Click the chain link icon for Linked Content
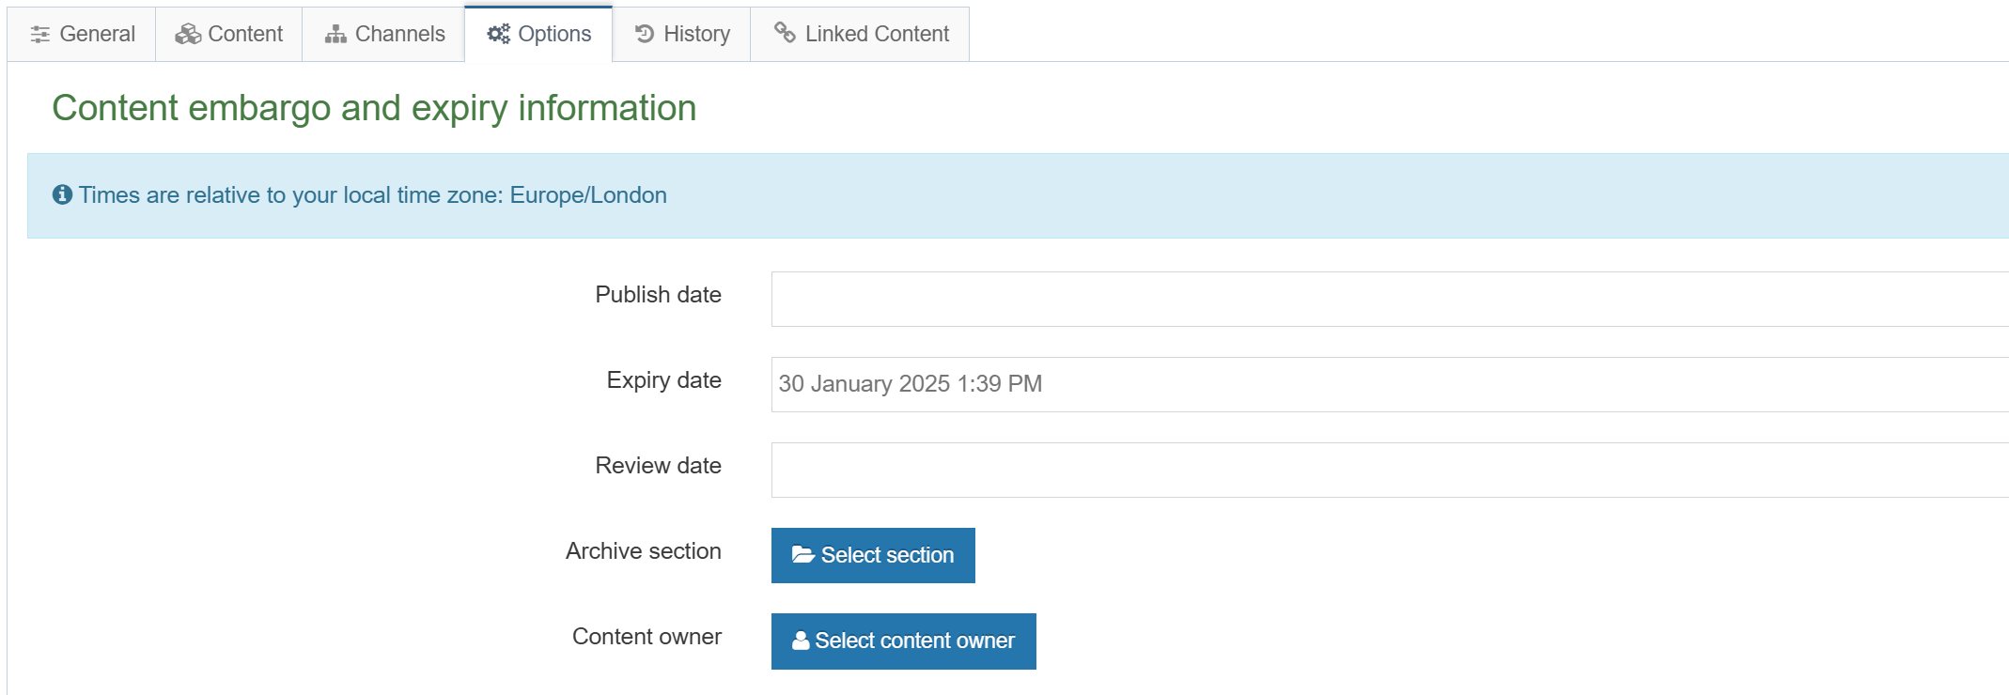This screenshot has height=695, width=2009. [x=785, y=33]
